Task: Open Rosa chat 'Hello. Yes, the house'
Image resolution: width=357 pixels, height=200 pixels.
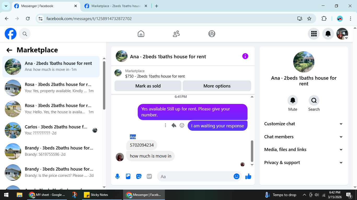Action: (51, 109)
